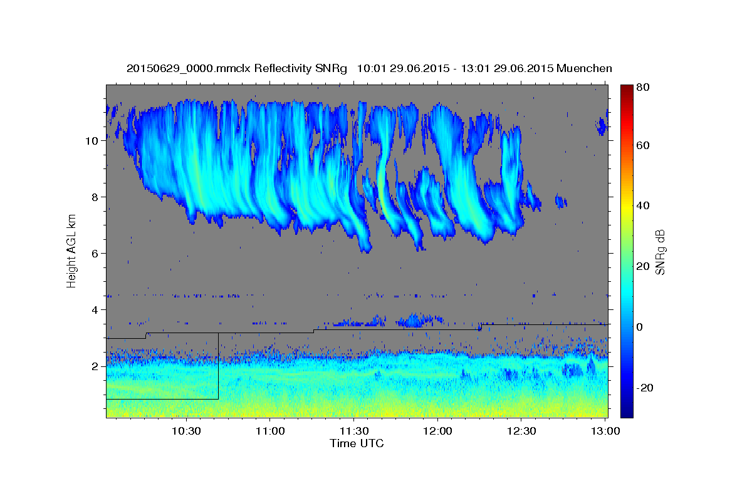This screenshot has height=501, width=752.
Task: Click the 'Height AGL km' y-axis label
Action: (x=71, y=251)
